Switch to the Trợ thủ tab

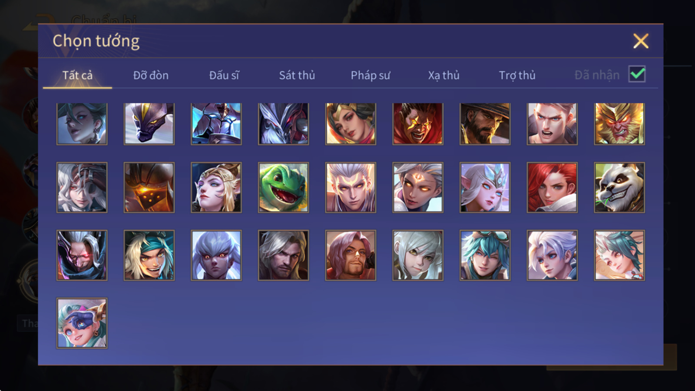[x=517, y=75]
